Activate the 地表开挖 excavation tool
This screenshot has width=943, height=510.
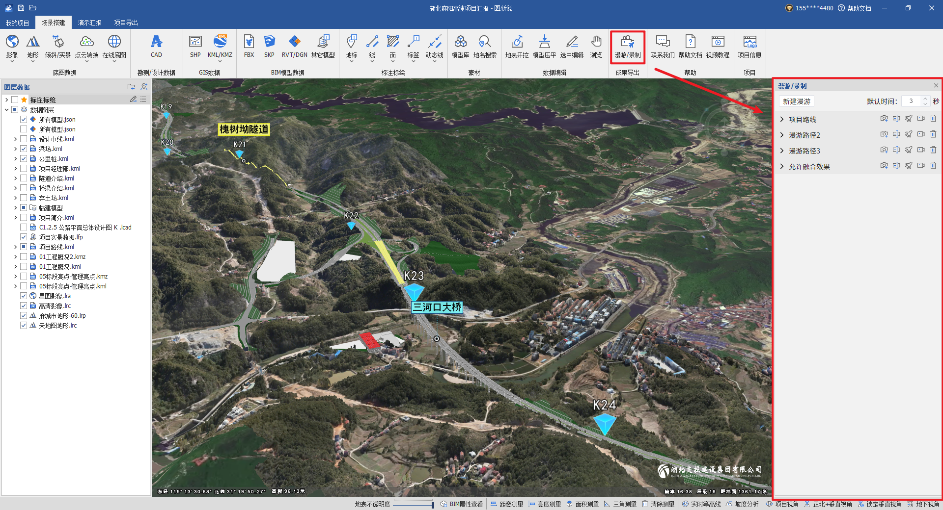[x=517, y=47]
